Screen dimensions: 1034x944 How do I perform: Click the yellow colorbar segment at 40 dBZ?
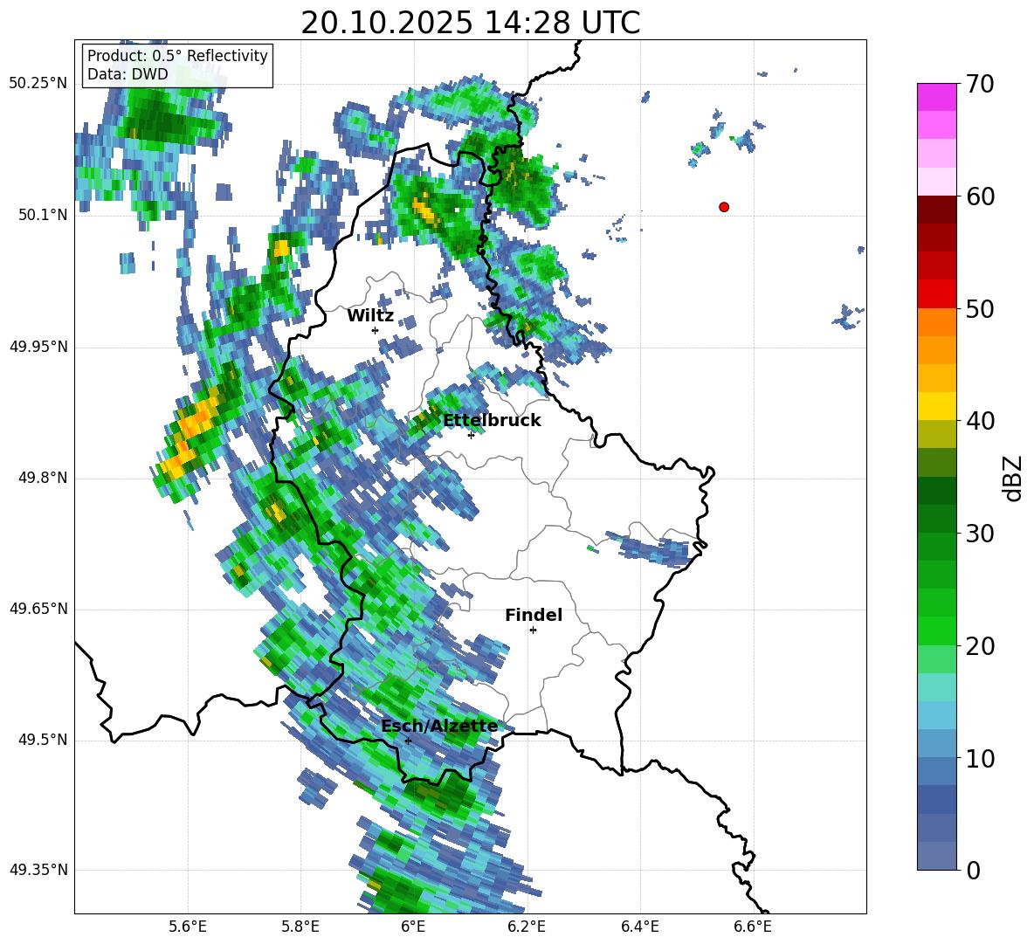click(936, 406)
